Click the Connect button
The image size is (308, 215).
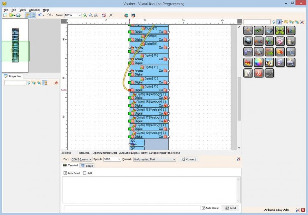pos(189,159)
